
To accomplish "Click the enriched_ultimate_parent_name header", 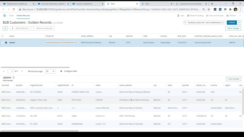I will pyautogui.click(x=208, y=36).
